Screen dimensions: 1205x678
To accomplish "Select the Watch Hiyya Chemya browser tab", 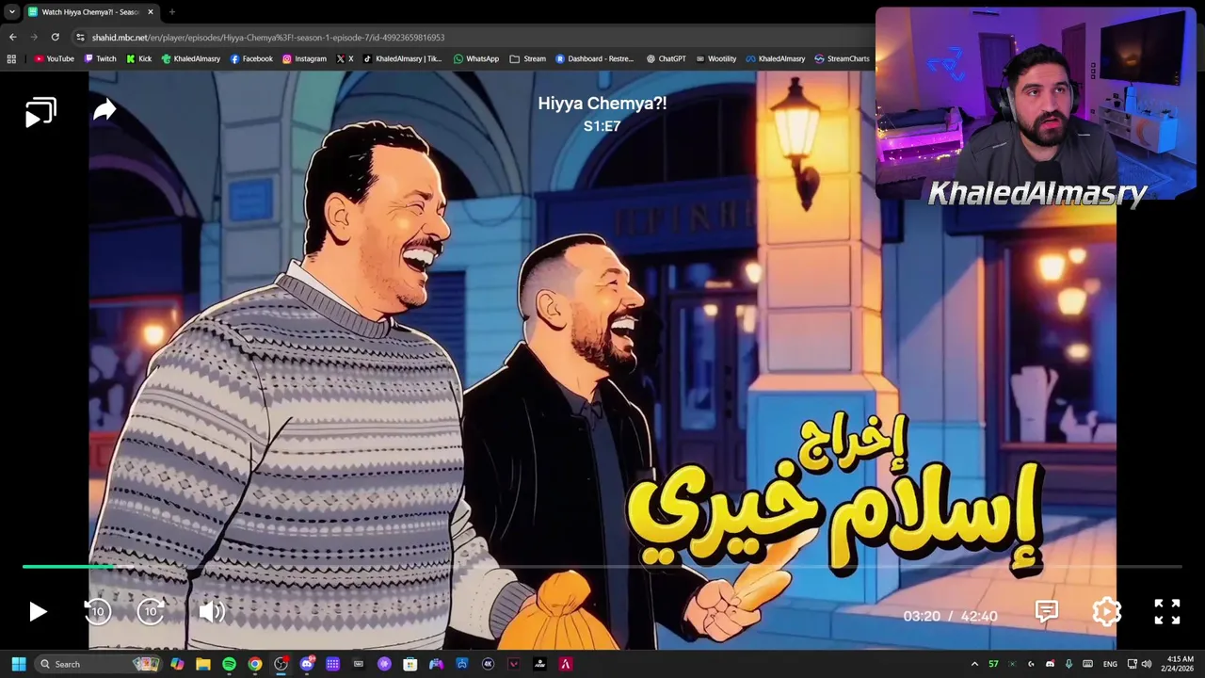I will click(x=90, y=12).
